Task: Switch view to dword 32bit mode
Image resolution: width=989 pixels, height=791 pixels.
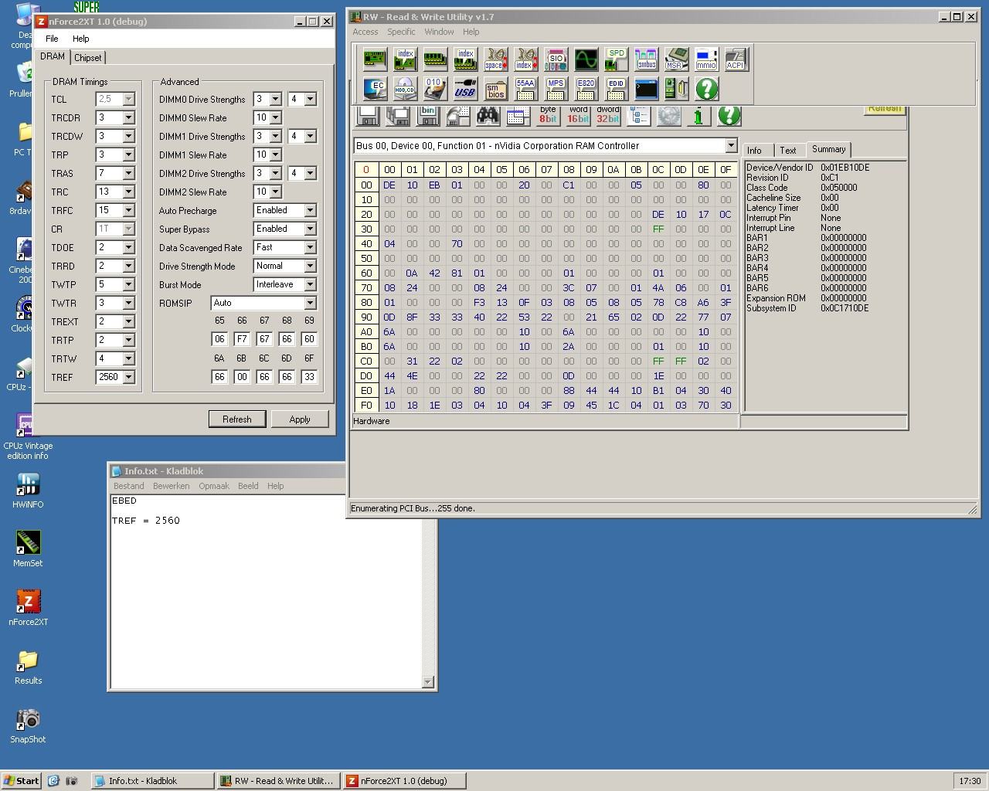Action: 608,116
